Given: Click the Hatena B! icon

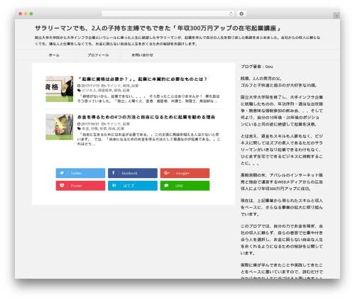Looking at the screenshot, I should 114,185.
